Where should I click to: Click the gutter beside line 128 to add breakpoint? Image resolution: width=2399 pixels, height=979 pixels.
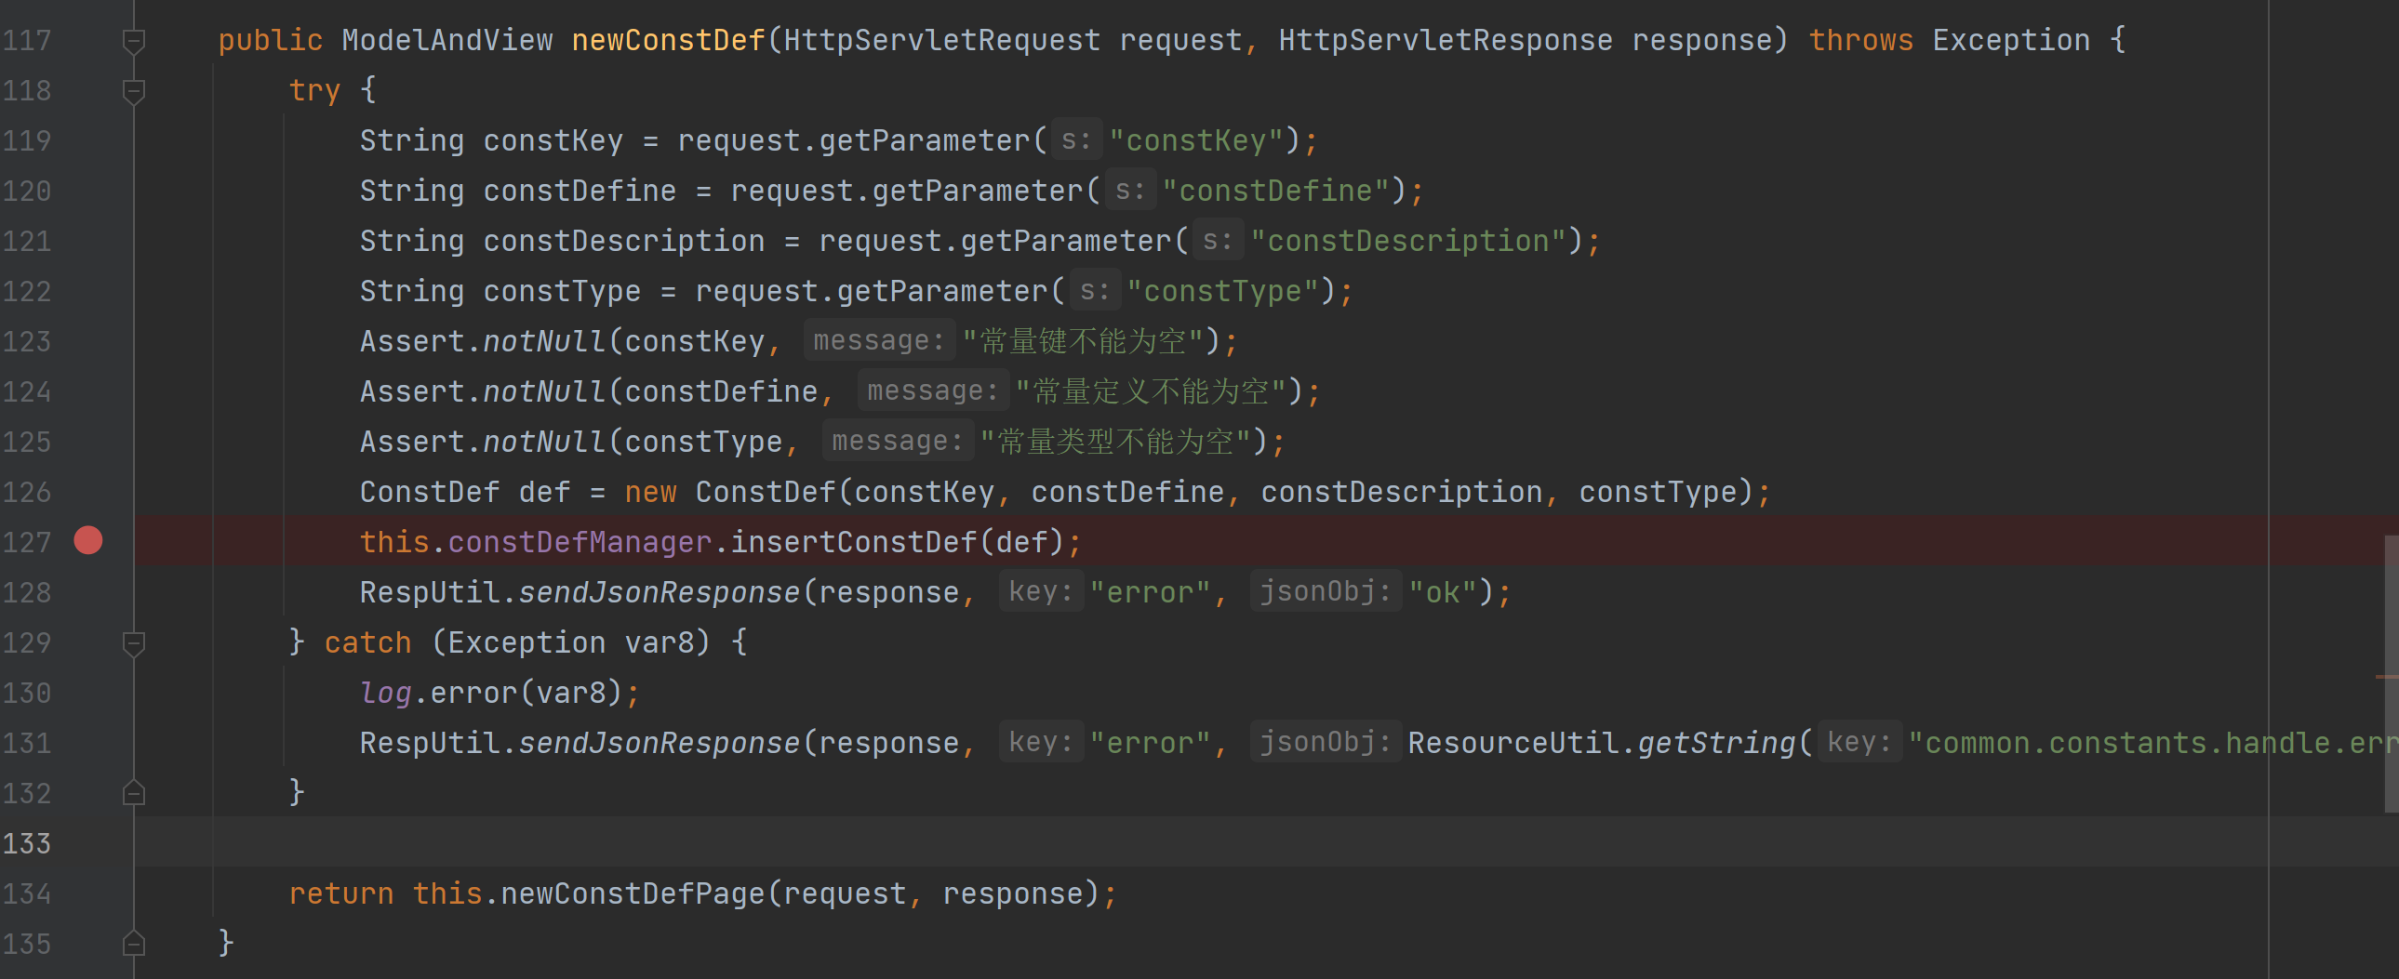click(88, 592)
